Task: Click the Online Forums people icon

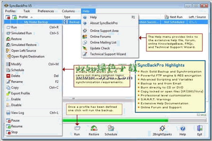Action: [85, 37]
